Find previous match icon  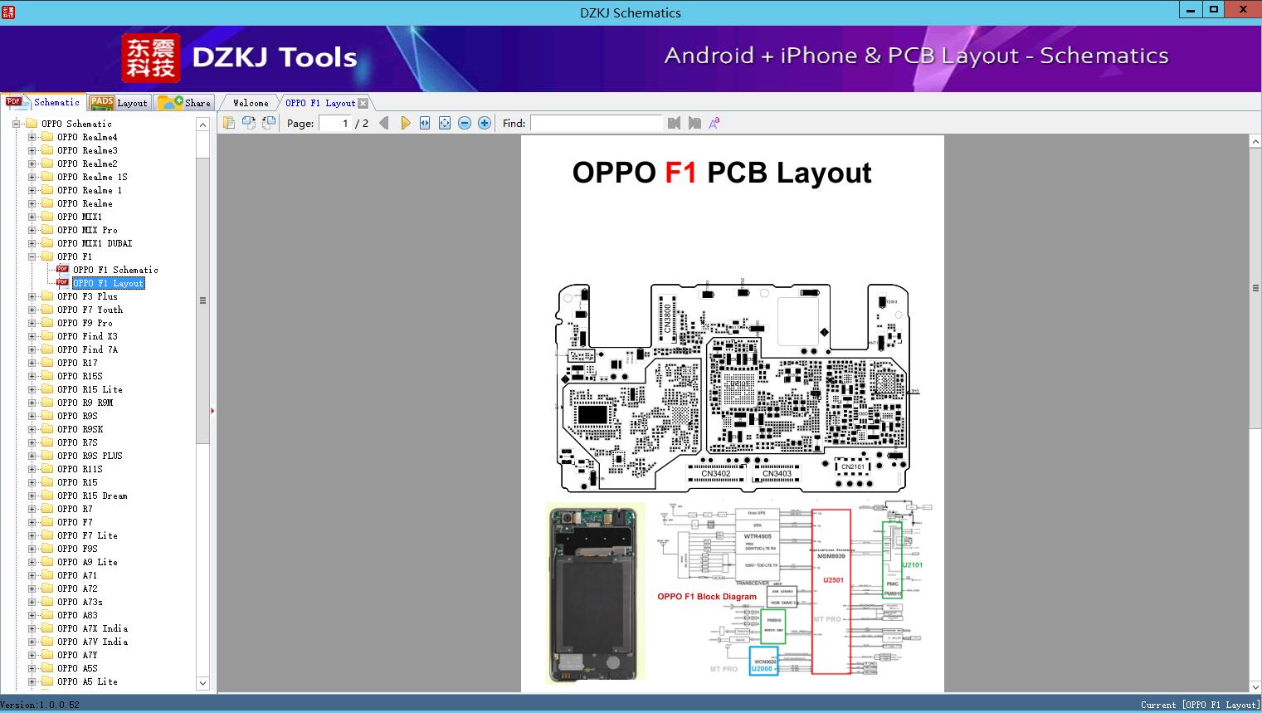coord(674,123)
